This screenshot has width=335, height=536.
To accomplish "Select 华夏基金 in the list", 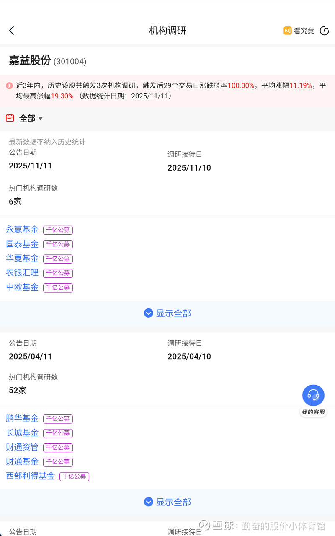I will coord(22,258).
